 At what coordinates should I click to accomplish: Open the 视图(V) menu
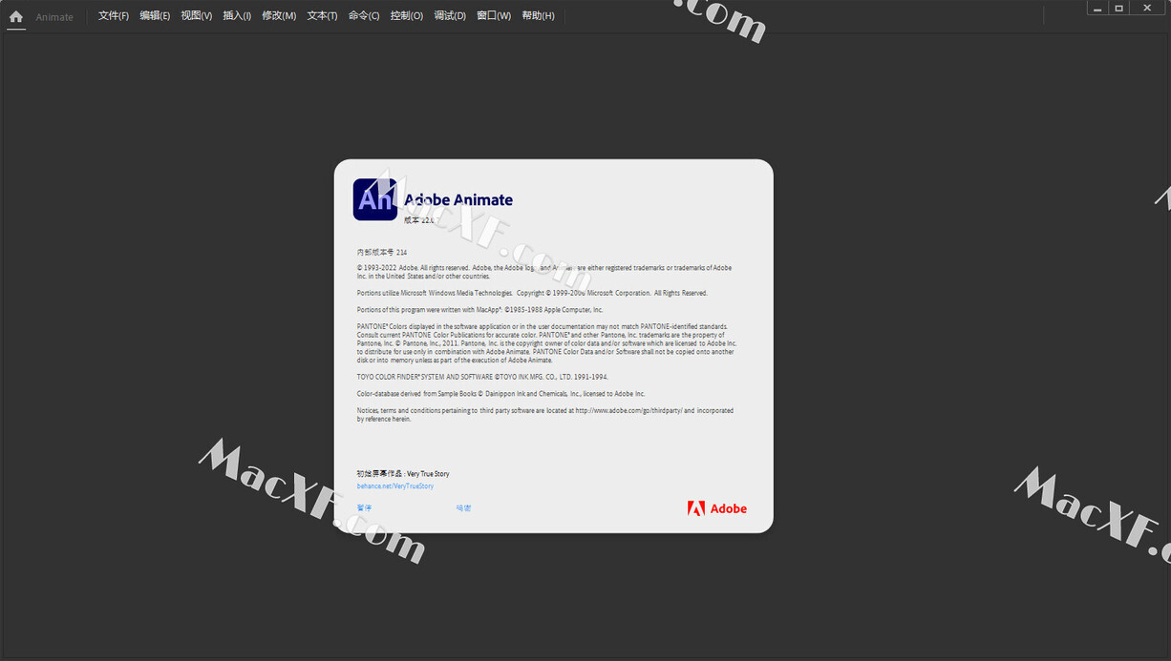[x=197, y=16]
